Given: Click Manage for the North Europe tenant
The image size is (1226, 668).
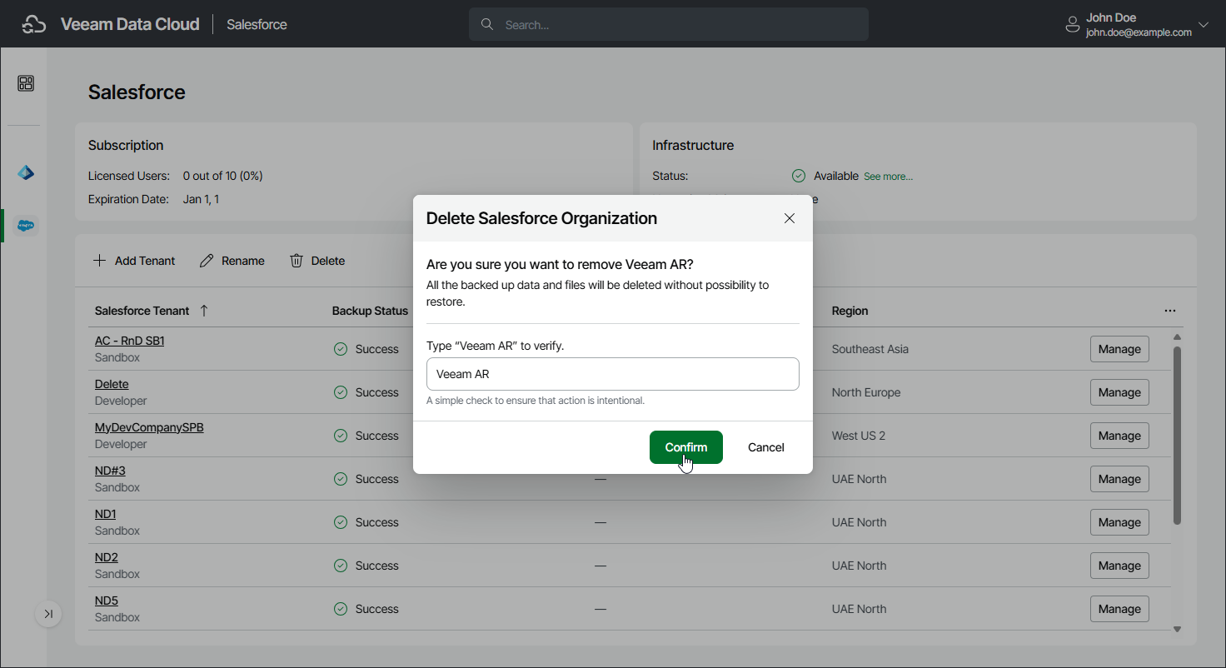Looking at the screenshot, I should [1119, 392].
